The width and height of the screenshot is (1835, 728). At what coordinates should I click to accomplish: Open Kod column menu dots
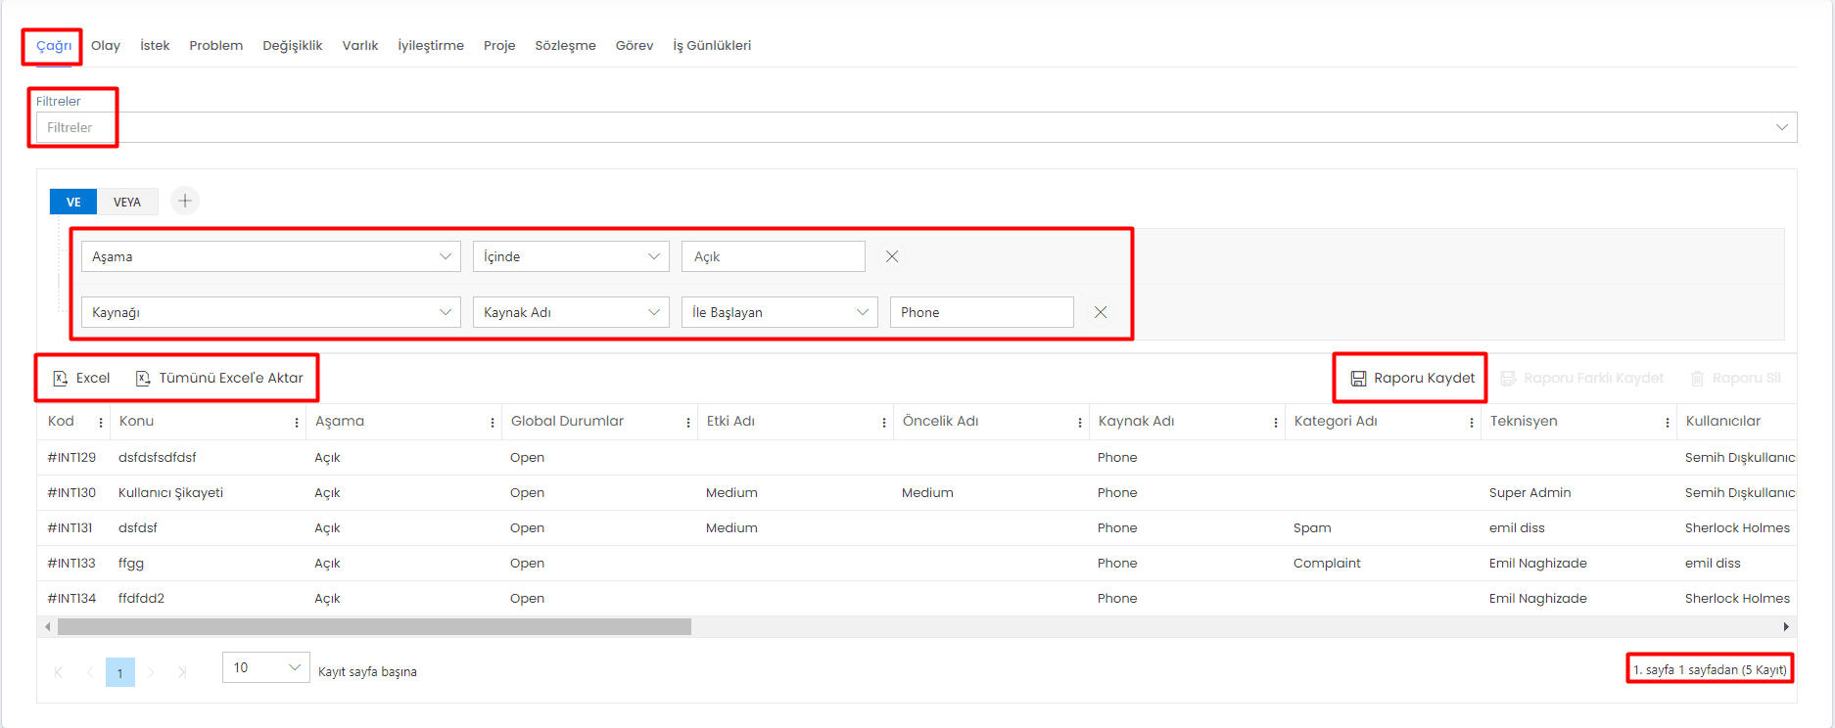[101, 422]
